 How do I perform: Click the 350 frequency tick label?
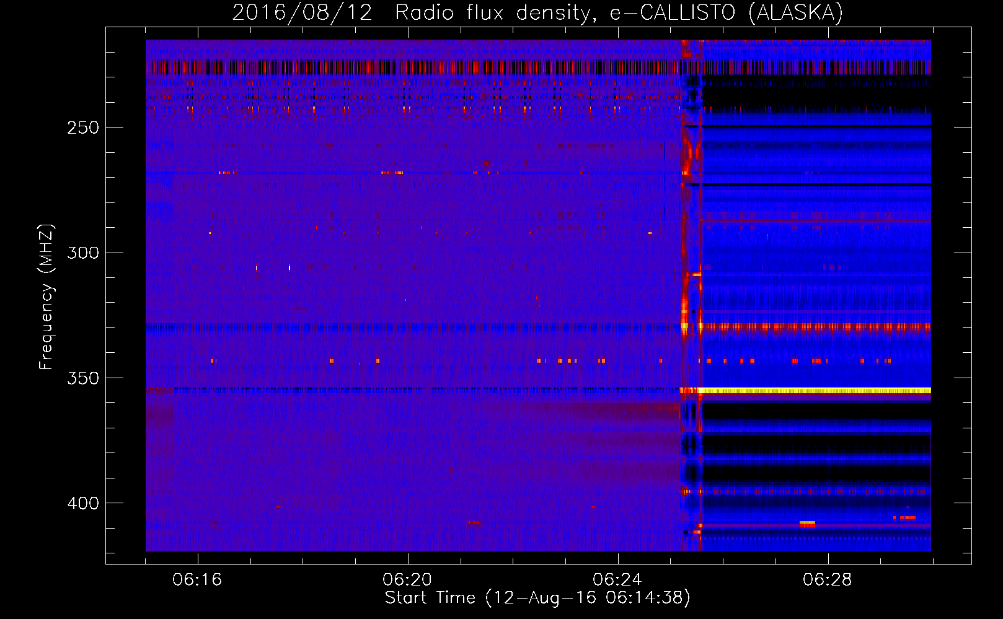click(83, 378)
